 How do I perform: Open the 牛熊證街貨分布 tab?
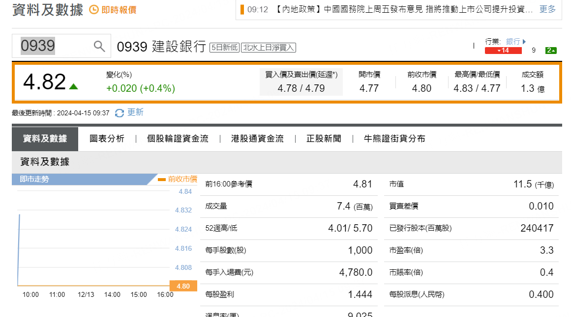(x=394, y=139)
